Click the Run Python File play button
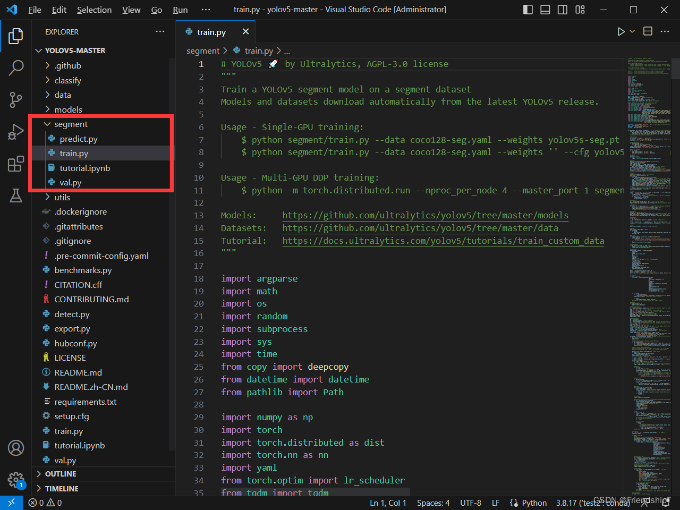680x510 pixels. click(x=621, y=32)
